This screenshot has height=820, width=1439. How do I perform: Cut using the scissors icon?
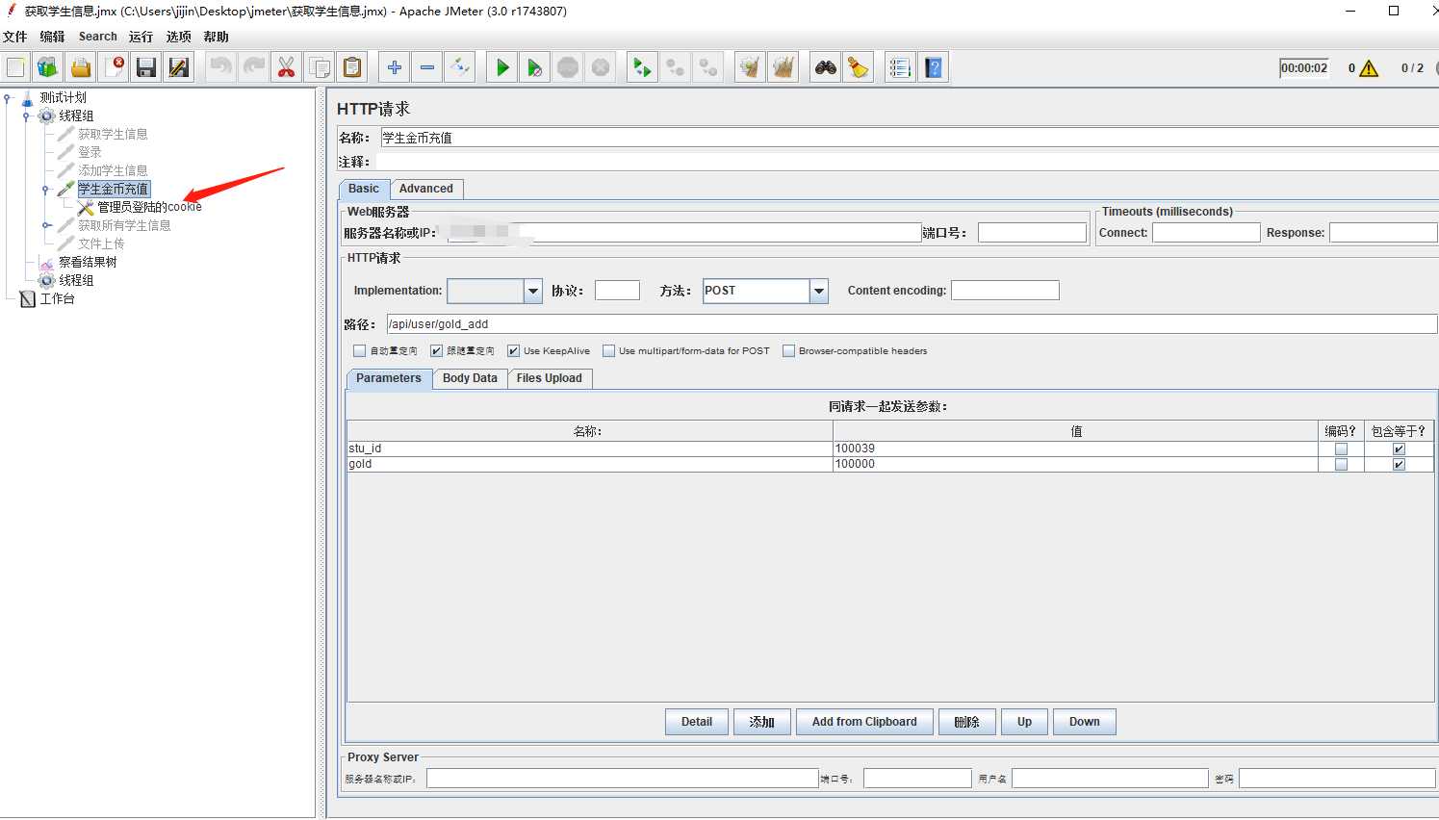click(x=287, y=67)
